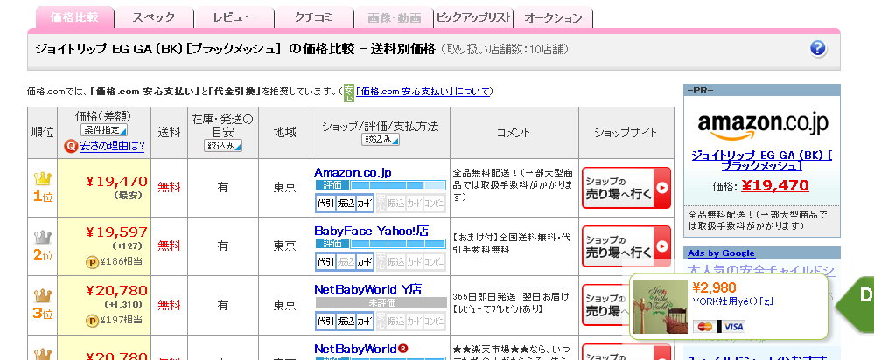874x360 pixels.
Task: Open the 条件指定 dropdown under 価格(差額)
Action: (x=104, y=130)
